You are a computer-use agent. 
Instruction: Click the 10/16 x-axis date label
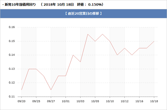[x=139, y=101]
